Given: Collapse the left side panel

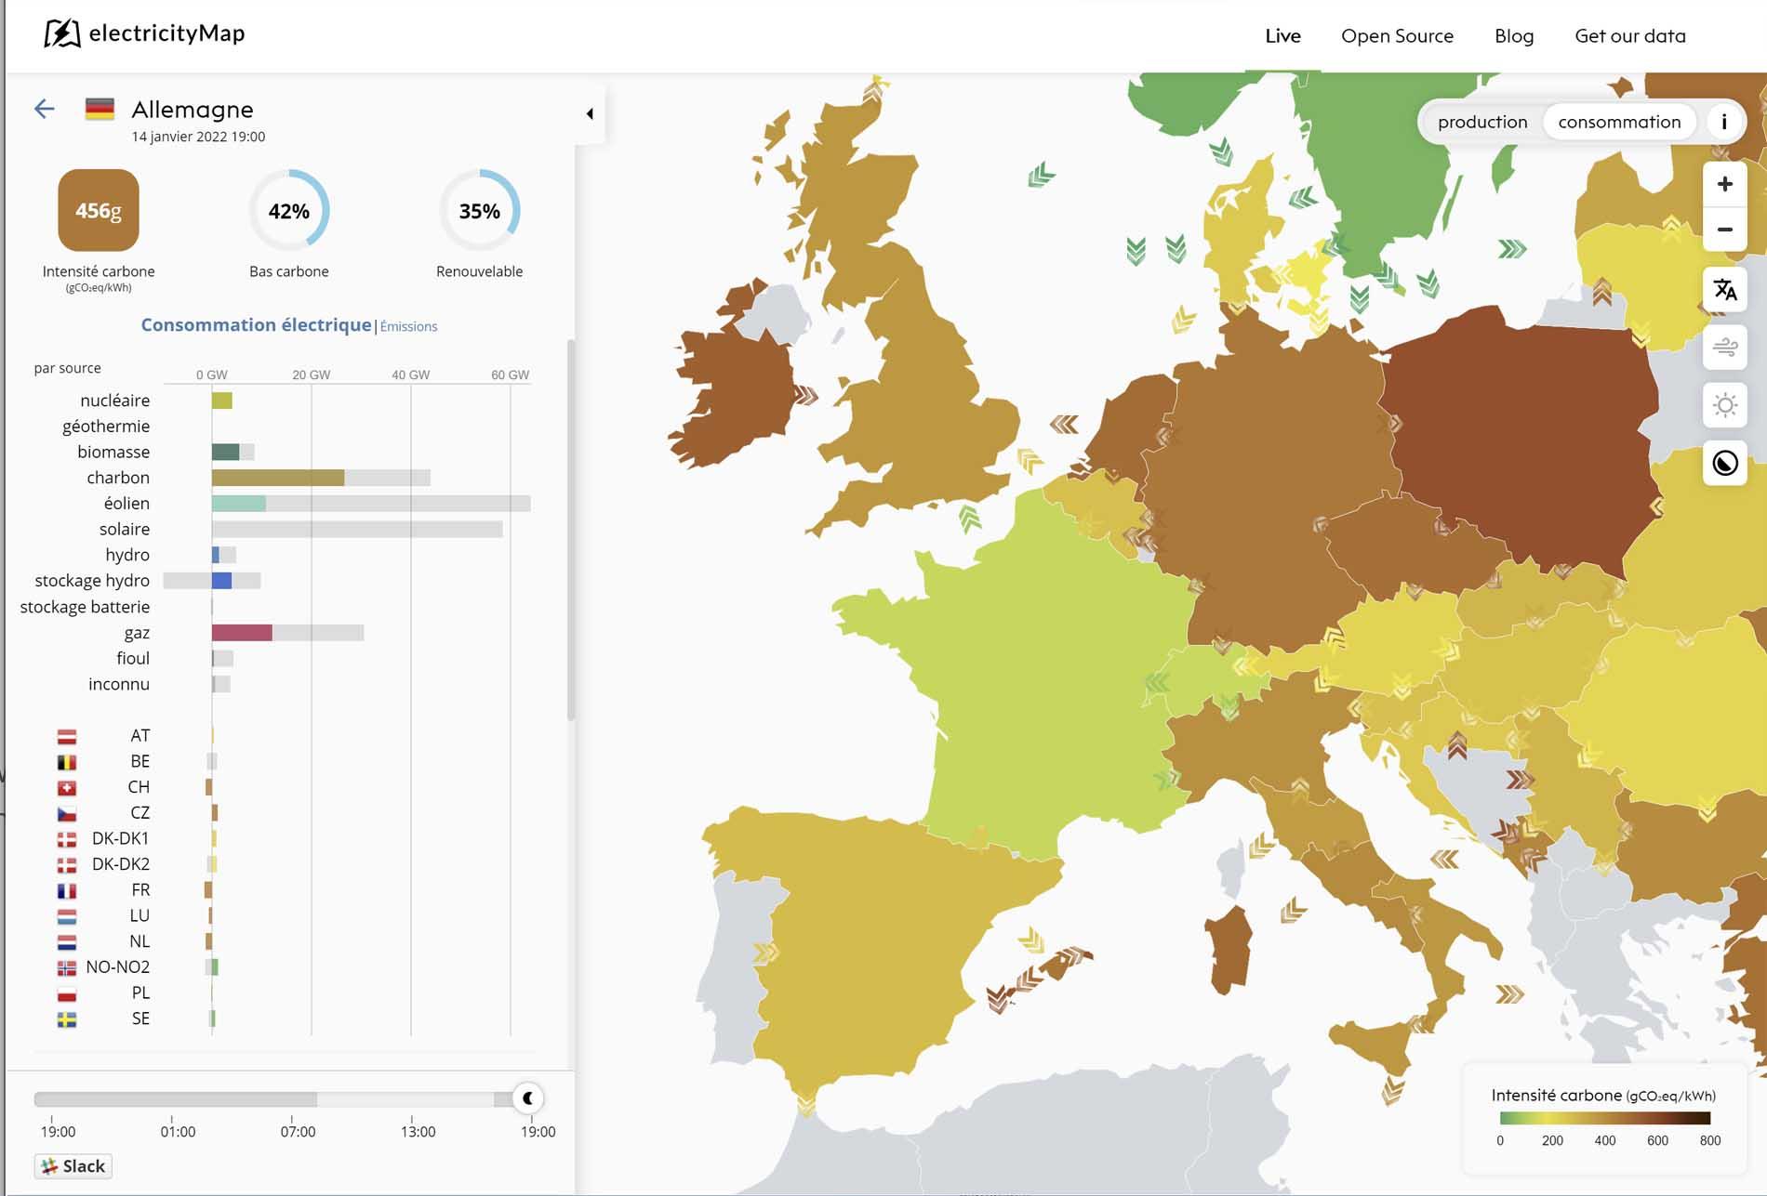Looking at the screenshot, I should tap(590, 113).
